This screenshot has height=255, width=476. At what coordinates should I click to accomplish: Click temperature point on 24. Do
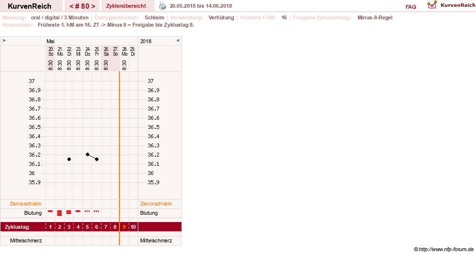tap(87, 155)
